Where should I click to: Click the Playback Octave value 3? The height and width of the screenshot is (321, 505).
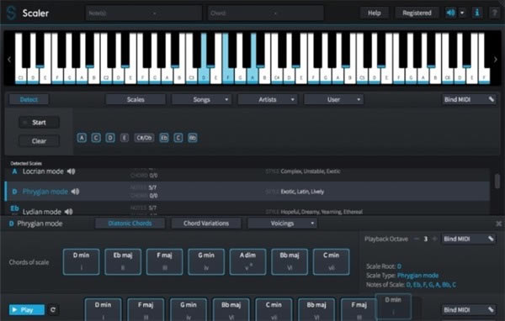coord(425,239)
